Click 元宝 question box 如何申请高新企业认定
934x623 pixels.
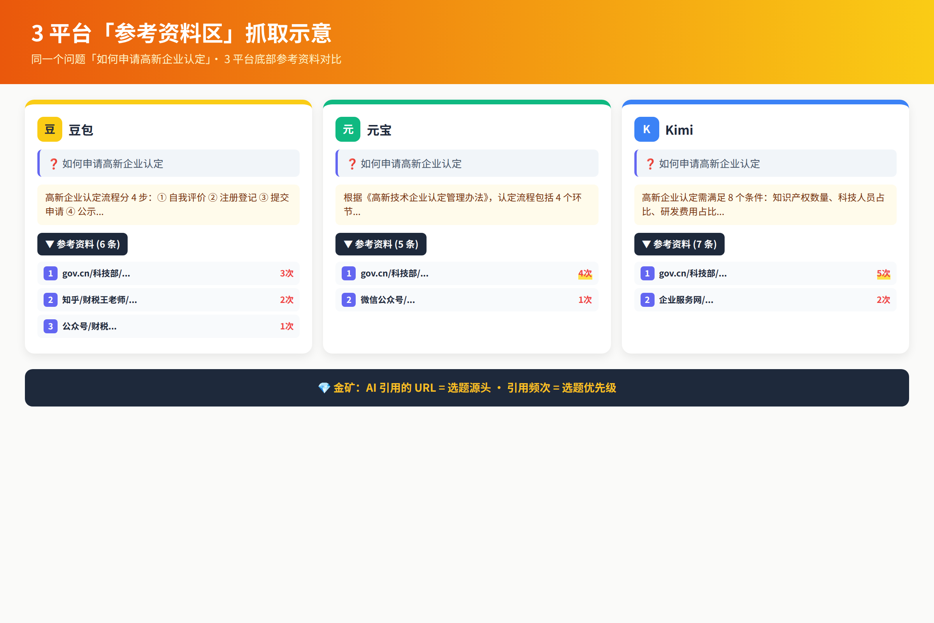tap(467, 163)
